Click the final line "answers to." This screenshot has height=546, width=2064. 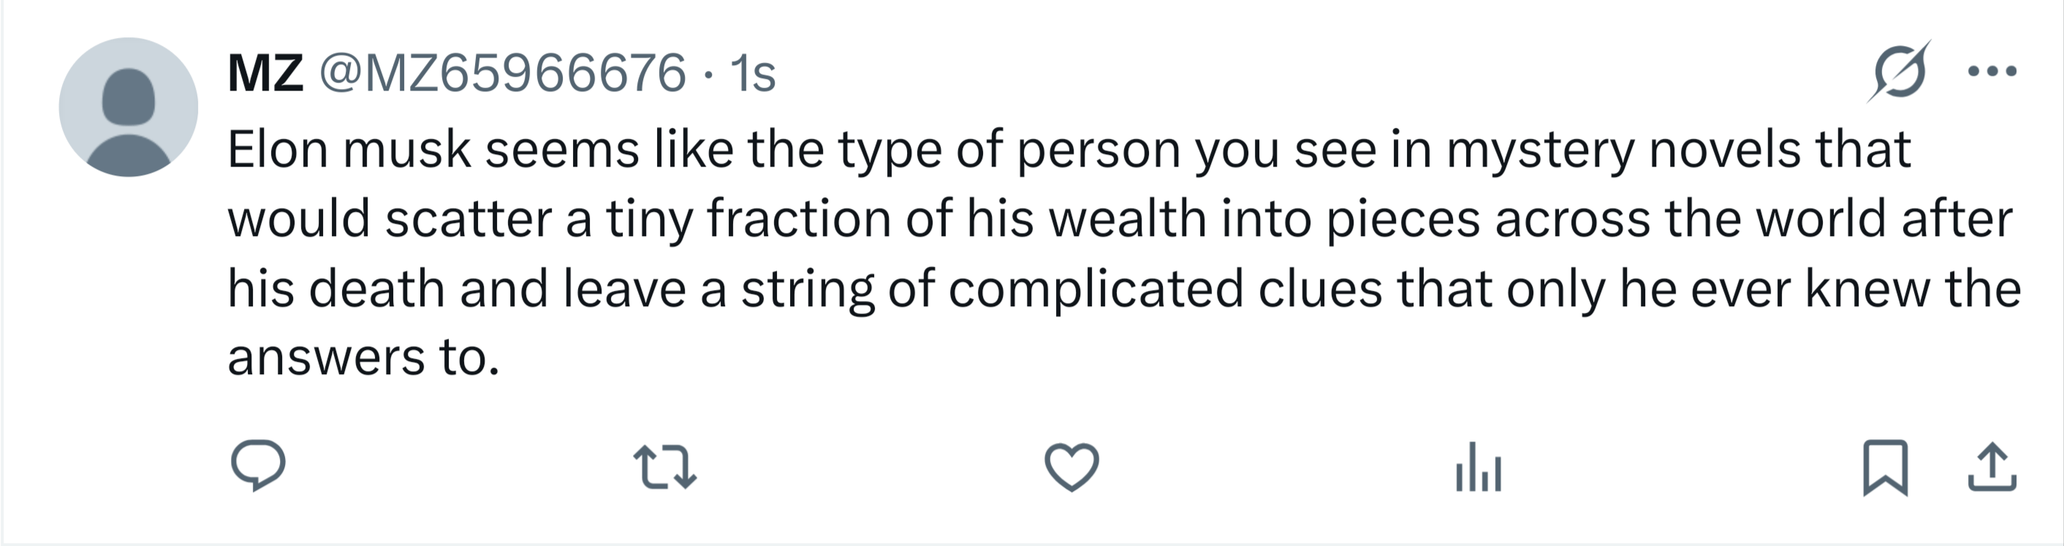pyautogui.click(x=363, y=357)
